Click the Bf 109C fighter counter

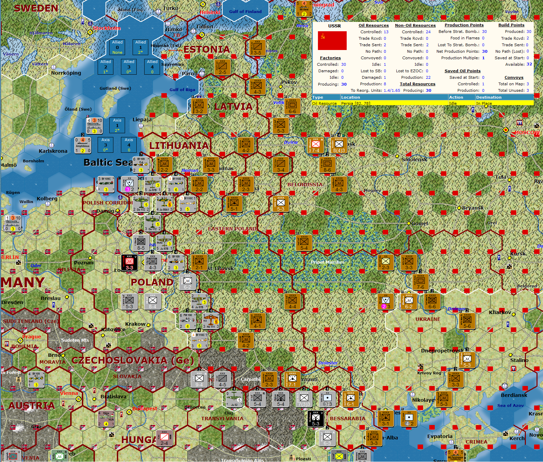(106, 184)
